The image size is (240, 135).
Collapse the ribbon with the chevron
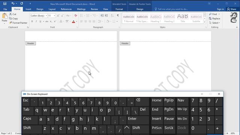(x=237, y=27)
